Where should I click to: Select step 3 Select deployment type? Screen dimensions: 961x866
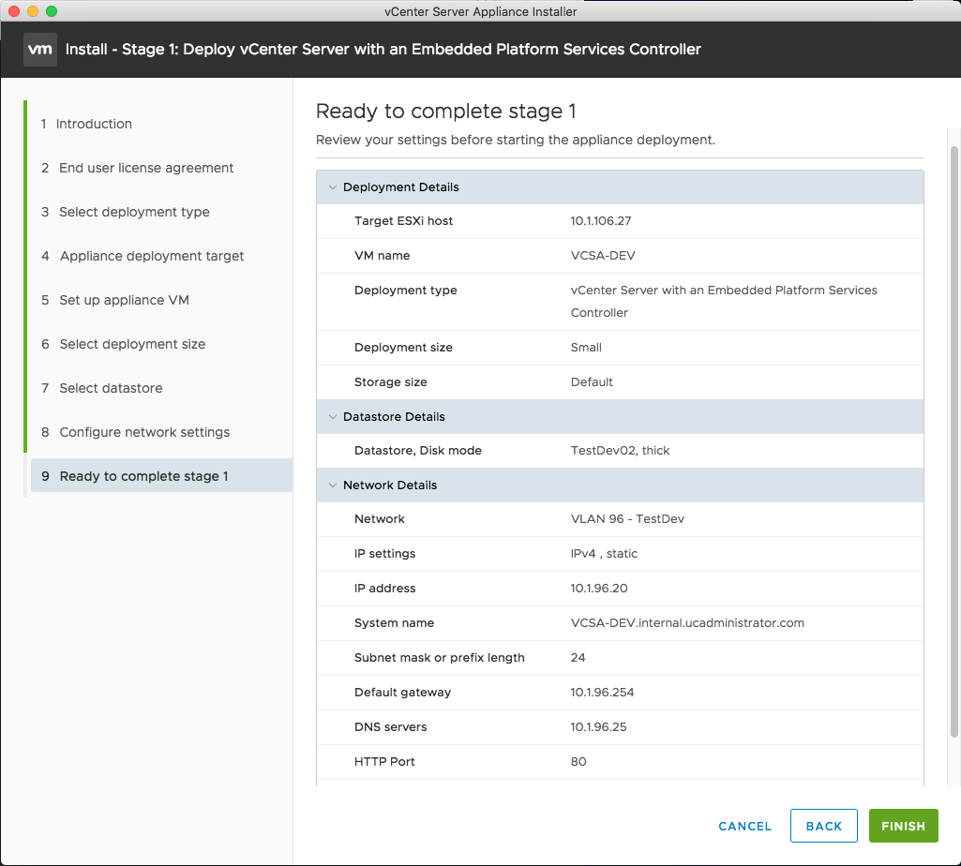point(134,212)
